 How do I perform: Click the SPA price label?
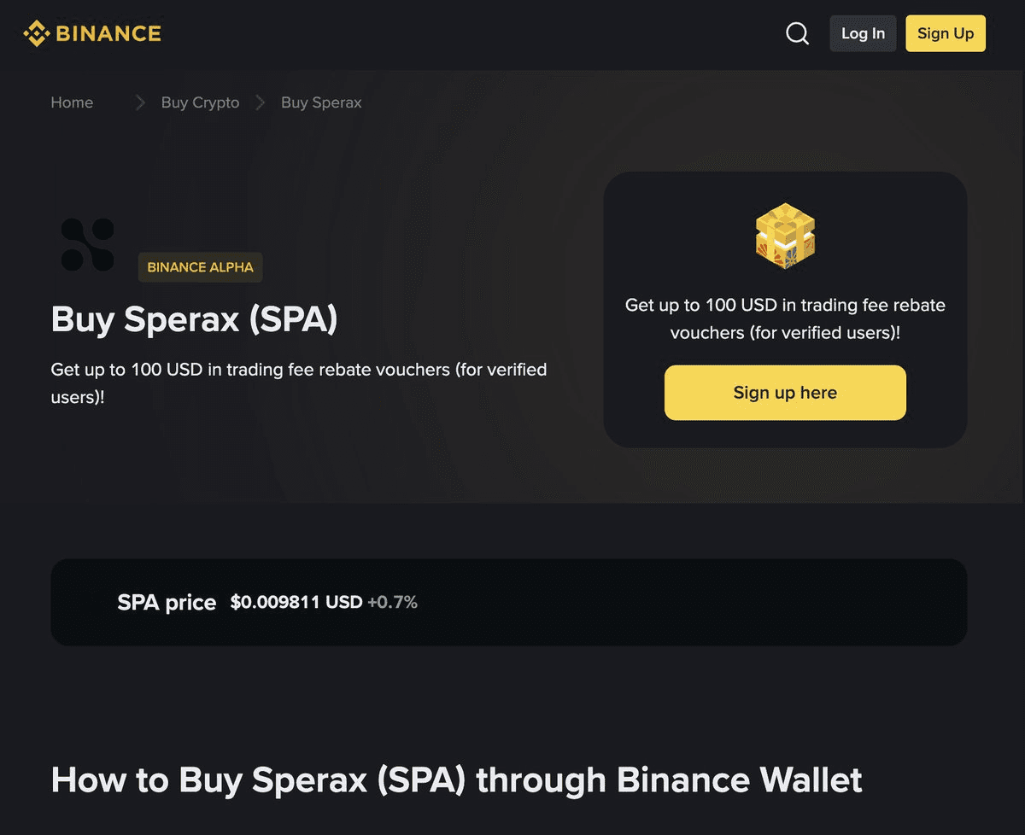point(167,603)
